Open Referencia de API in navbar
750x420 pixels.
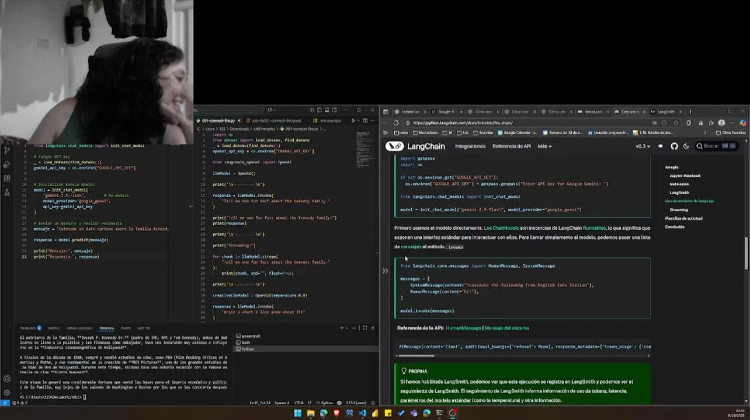pyautogui.click(x=512, y=146)
